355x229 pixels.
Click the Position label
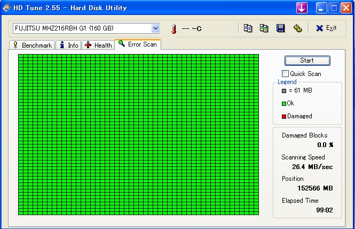pyautogui.click(x=293, y=179)
